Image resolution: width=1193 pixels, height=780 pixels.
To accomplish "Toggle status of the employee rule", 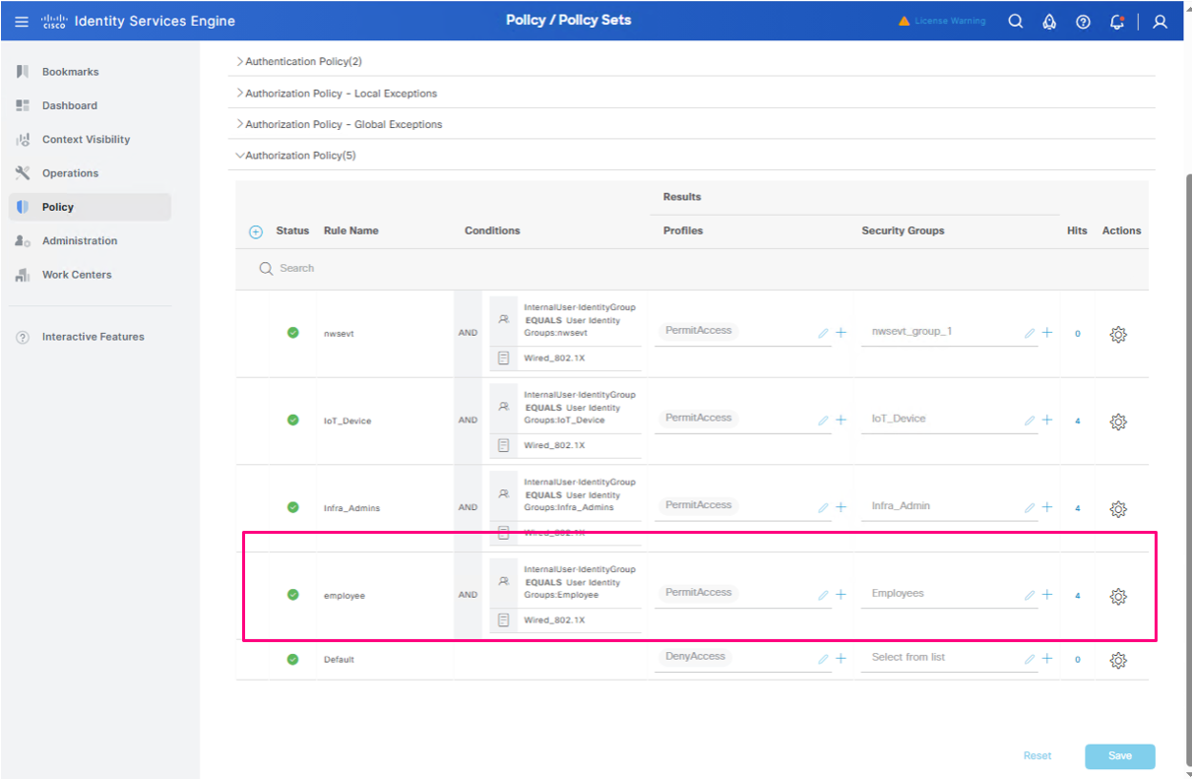I will 292,595.
